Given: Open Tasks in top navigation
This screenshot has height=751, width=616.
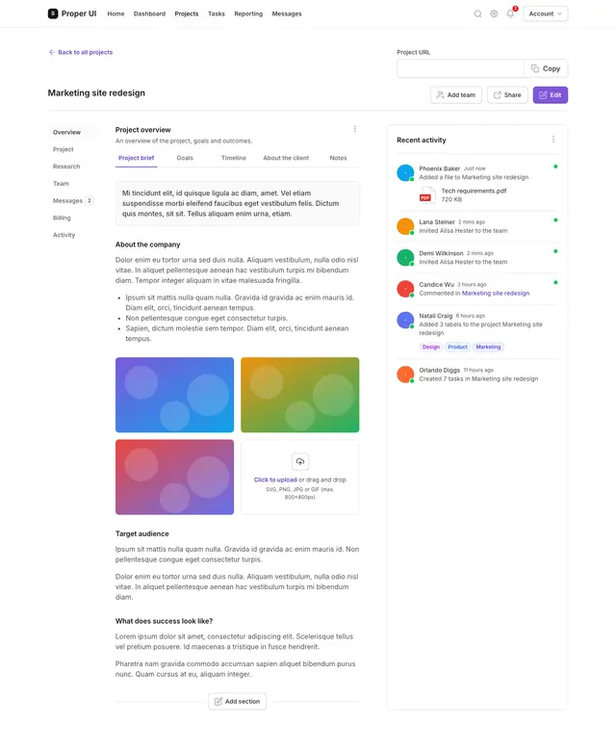Looking at the screenshot, I should coord(217,13).
